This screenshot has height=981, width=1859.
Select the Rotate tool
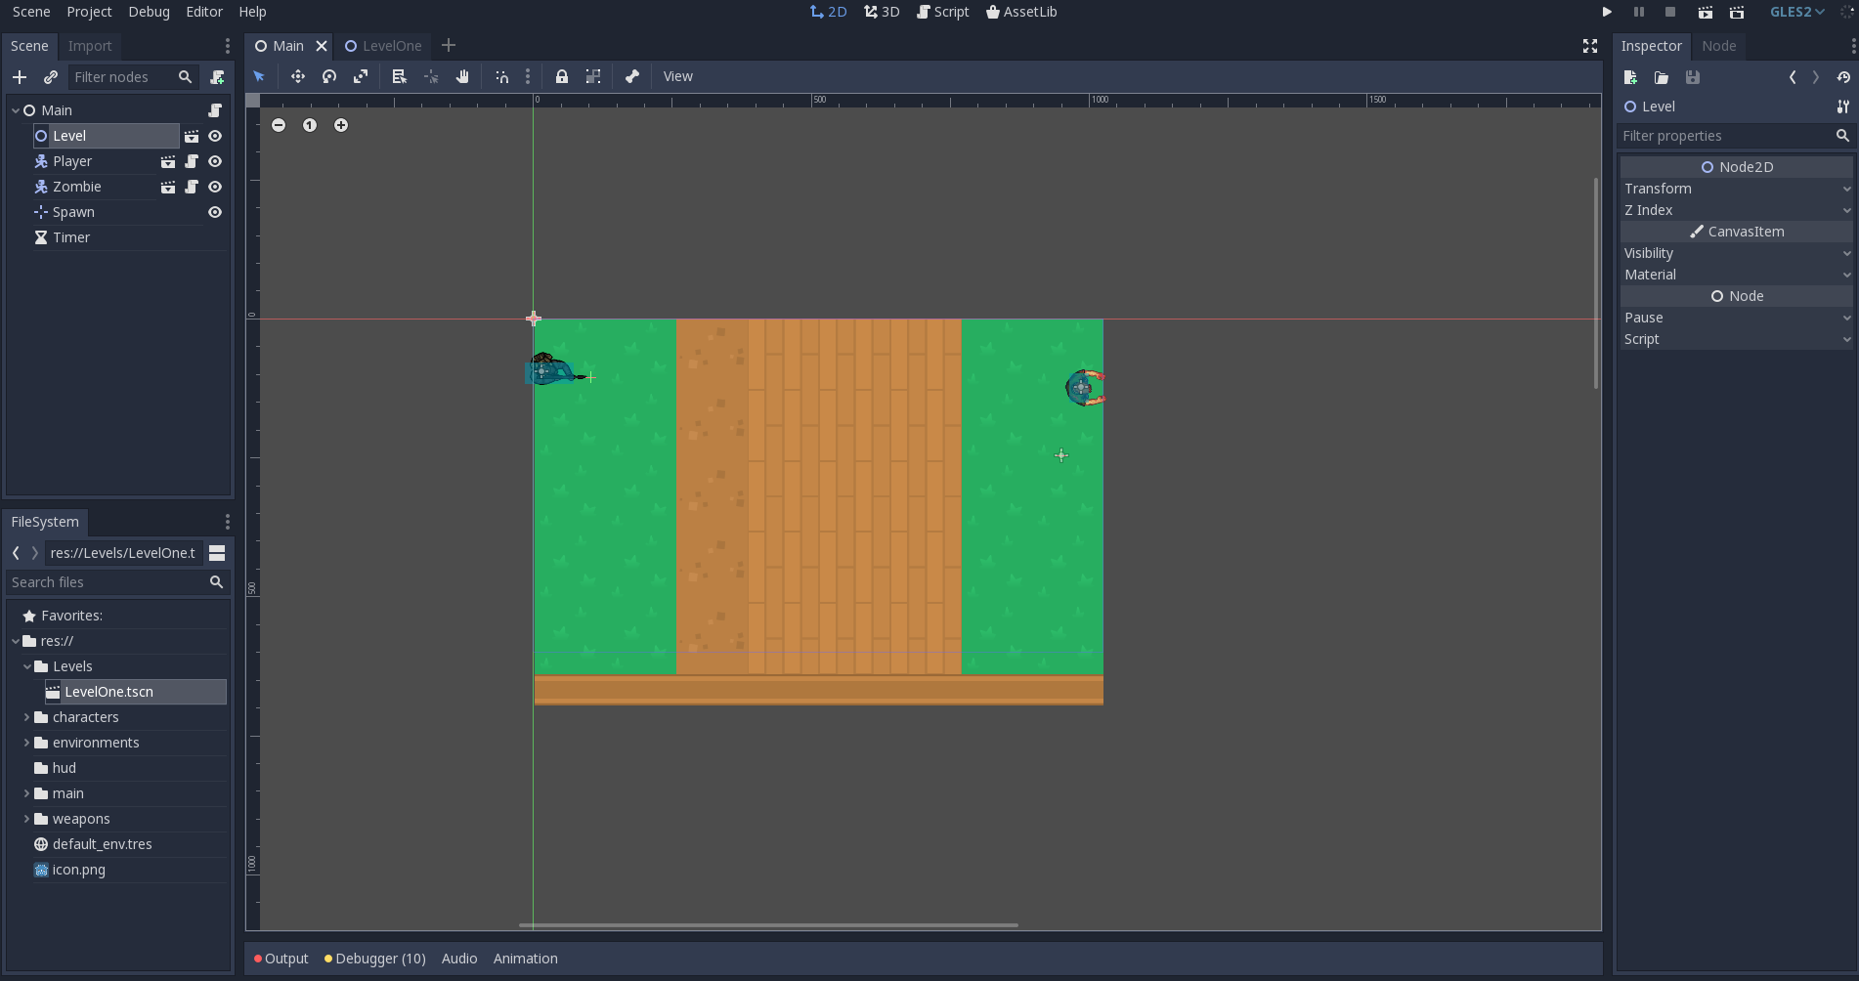(x=329, y=76)
